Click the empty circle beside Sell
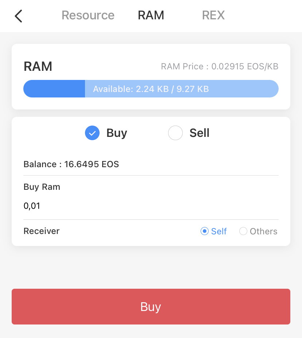Viewport: 302px width, 338px height. click(175, 133)
